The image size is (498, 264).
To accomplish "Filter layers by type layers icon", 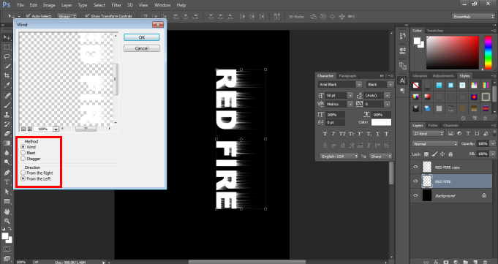I will pyautogui.click(x=468, y=134).
